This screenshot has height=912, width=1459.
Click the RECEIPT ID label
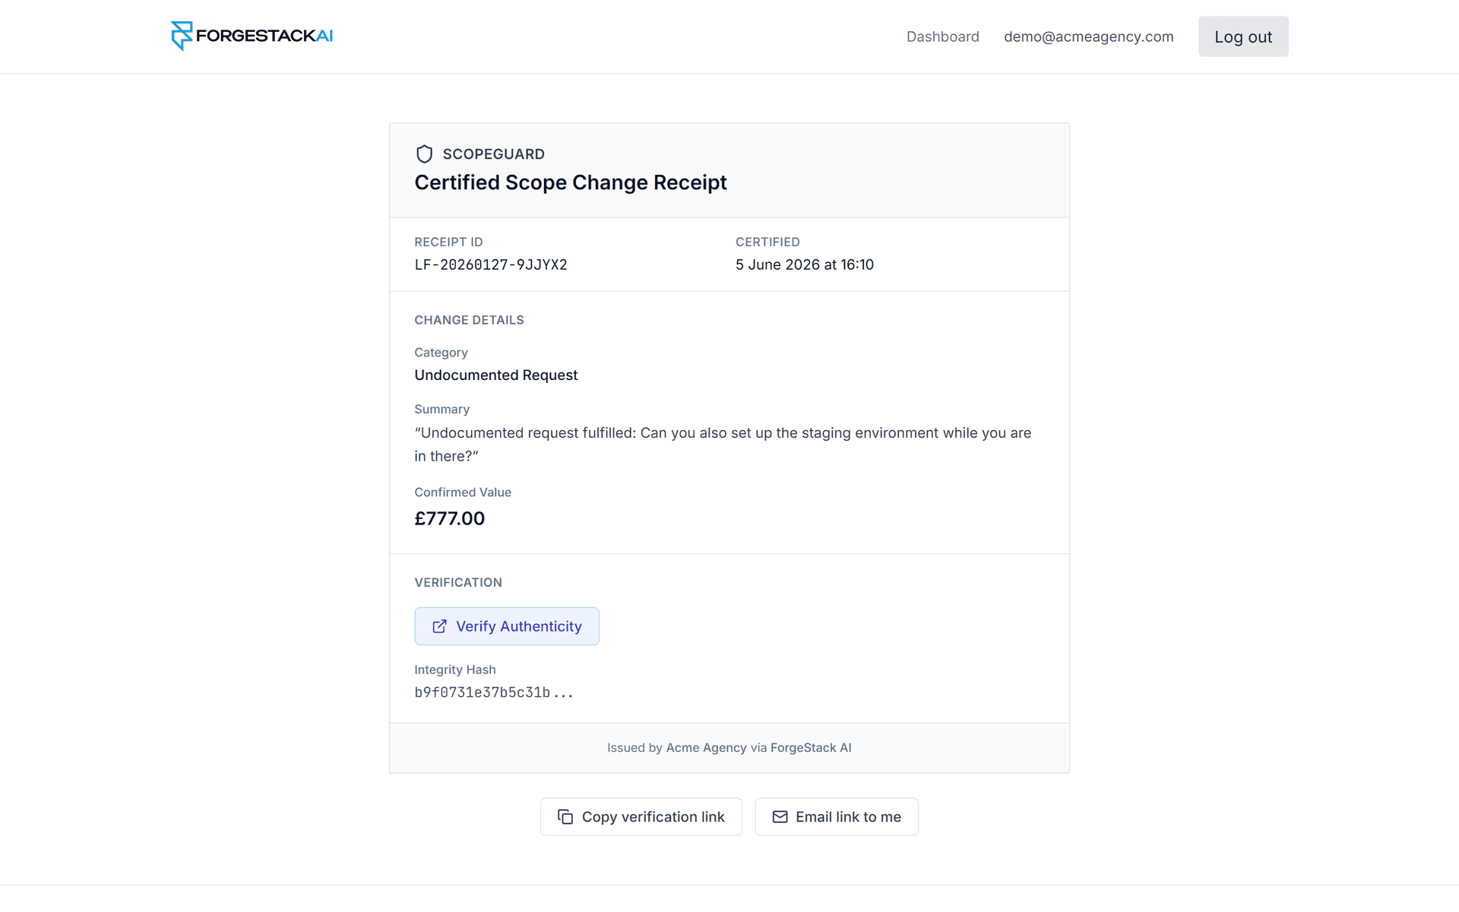click(448, 242)
